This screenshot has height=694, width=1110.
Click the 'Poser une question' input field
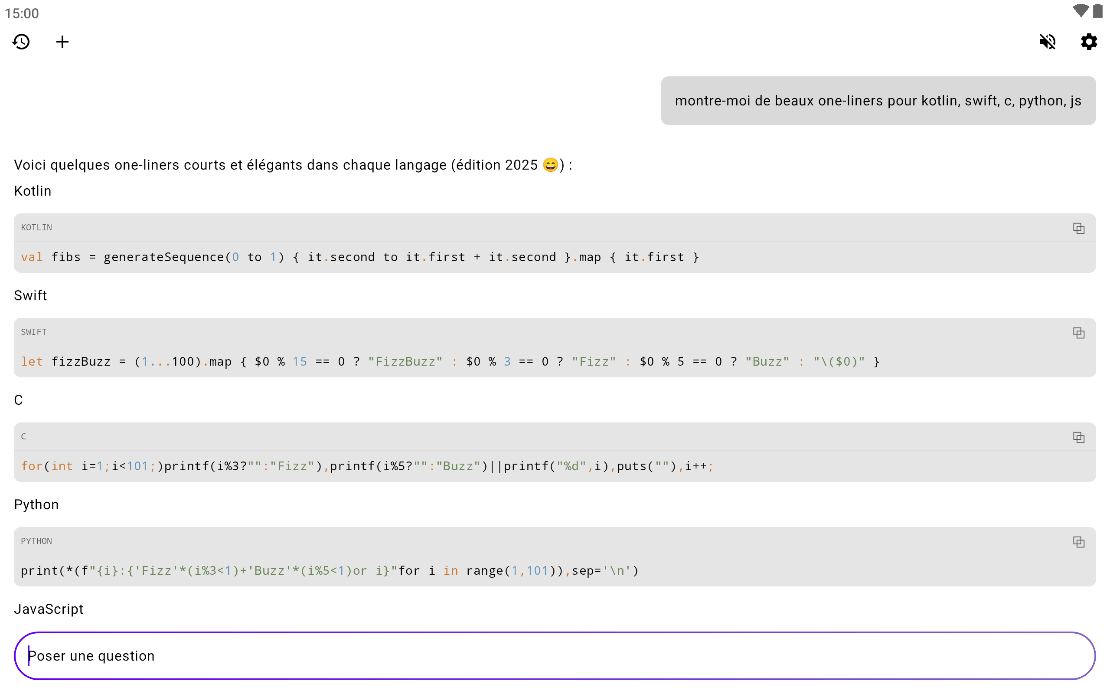(x=554, y=656)
